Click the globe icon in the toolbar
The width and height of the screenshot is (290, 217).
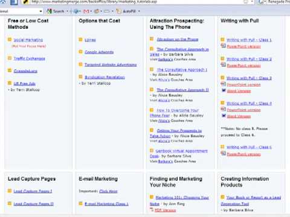click(x=76, y=11)
